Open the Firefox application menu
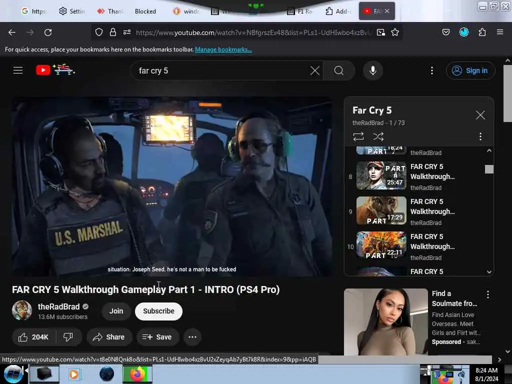This screenshot has width=512, height=384. point(500,32)
